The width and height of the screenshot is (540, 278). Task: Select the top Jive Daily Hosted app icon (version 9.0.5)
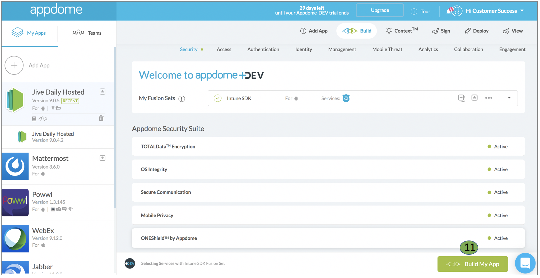tap(15, 100)
